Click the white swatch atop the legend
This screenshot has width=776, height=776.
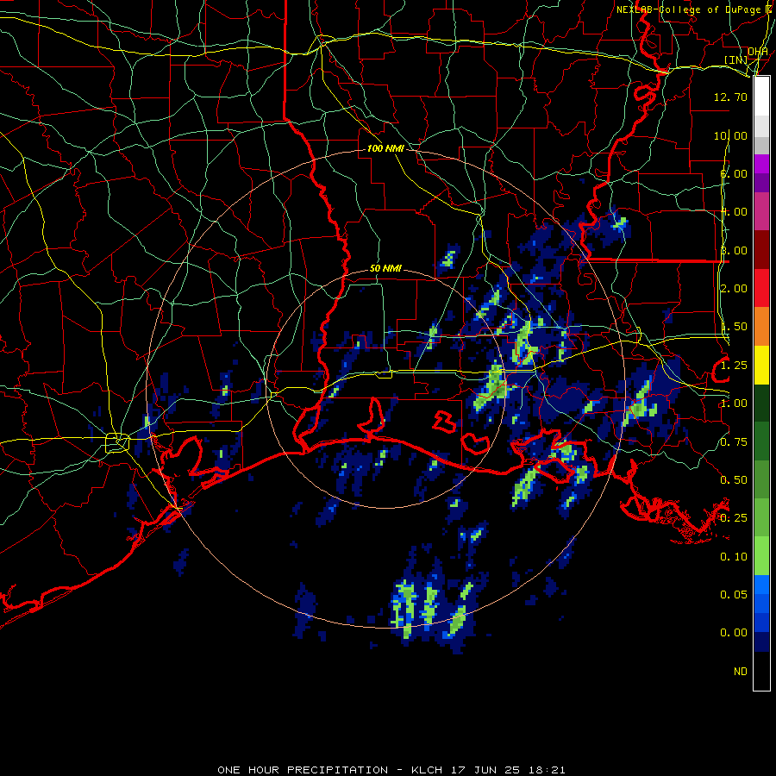(761, 97)
